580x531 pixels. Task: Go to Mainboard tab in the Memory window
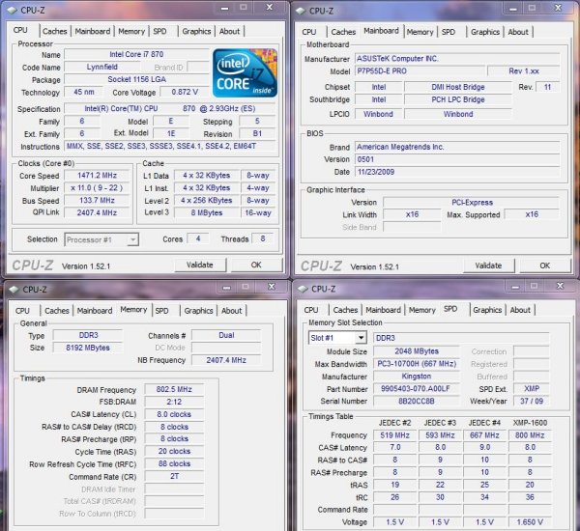pyautogui.click(x=95, y=311)
